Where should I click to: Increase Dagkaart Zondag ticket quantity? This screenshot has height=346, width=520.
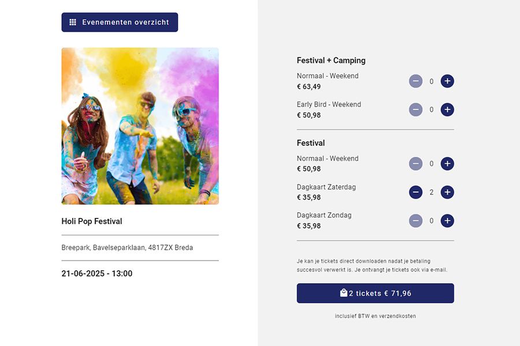coord(447,221)
